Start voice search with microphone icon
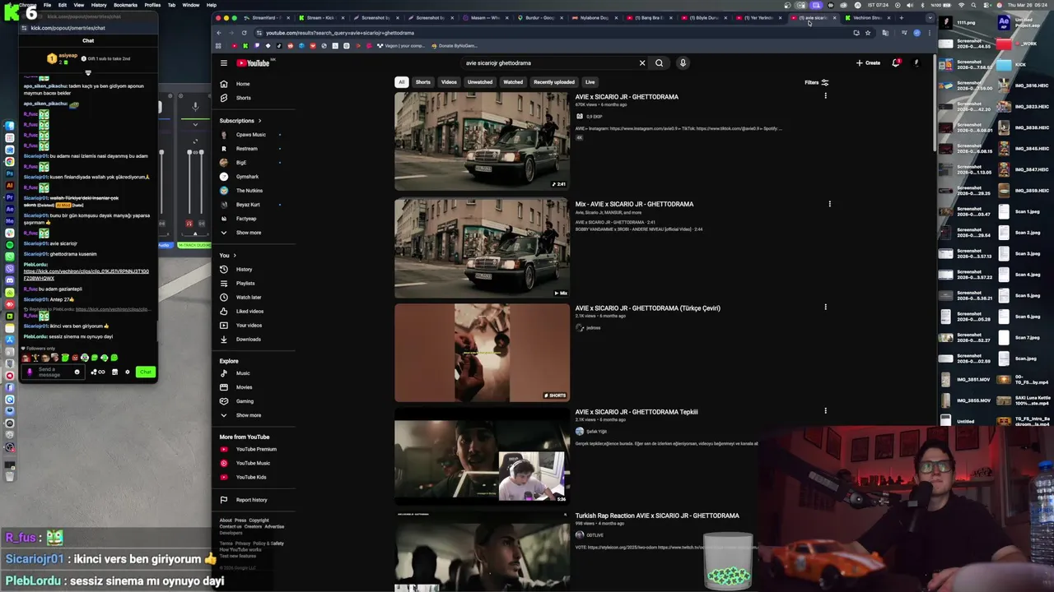1054x592 pixels. click(683, 62)
